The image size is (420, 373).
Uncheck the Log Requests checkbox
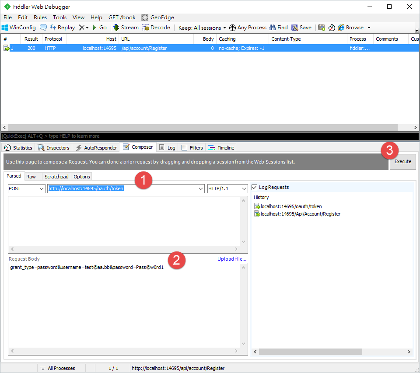254,187
